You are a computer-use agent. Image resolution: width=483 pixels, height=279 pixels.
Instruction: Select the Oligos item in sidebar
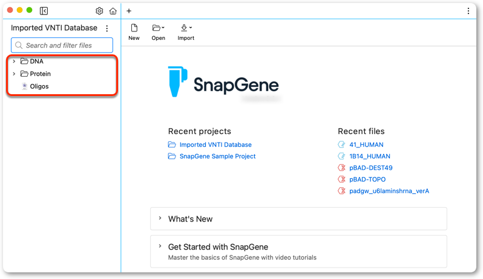39,86
